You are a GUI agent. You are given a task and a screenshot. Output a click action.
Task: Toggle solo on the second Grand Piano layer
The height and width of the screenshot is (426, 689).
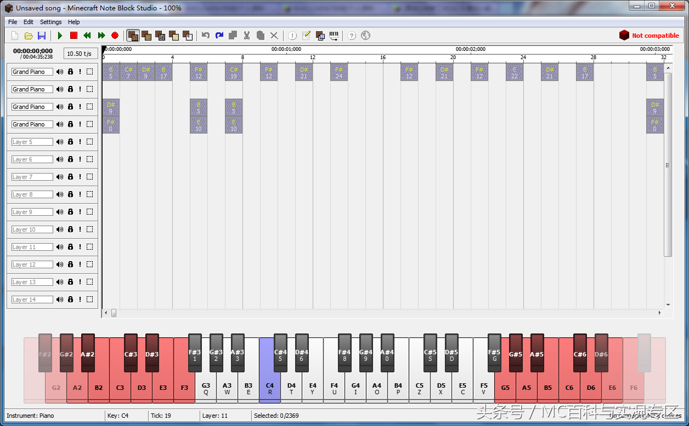80,89
